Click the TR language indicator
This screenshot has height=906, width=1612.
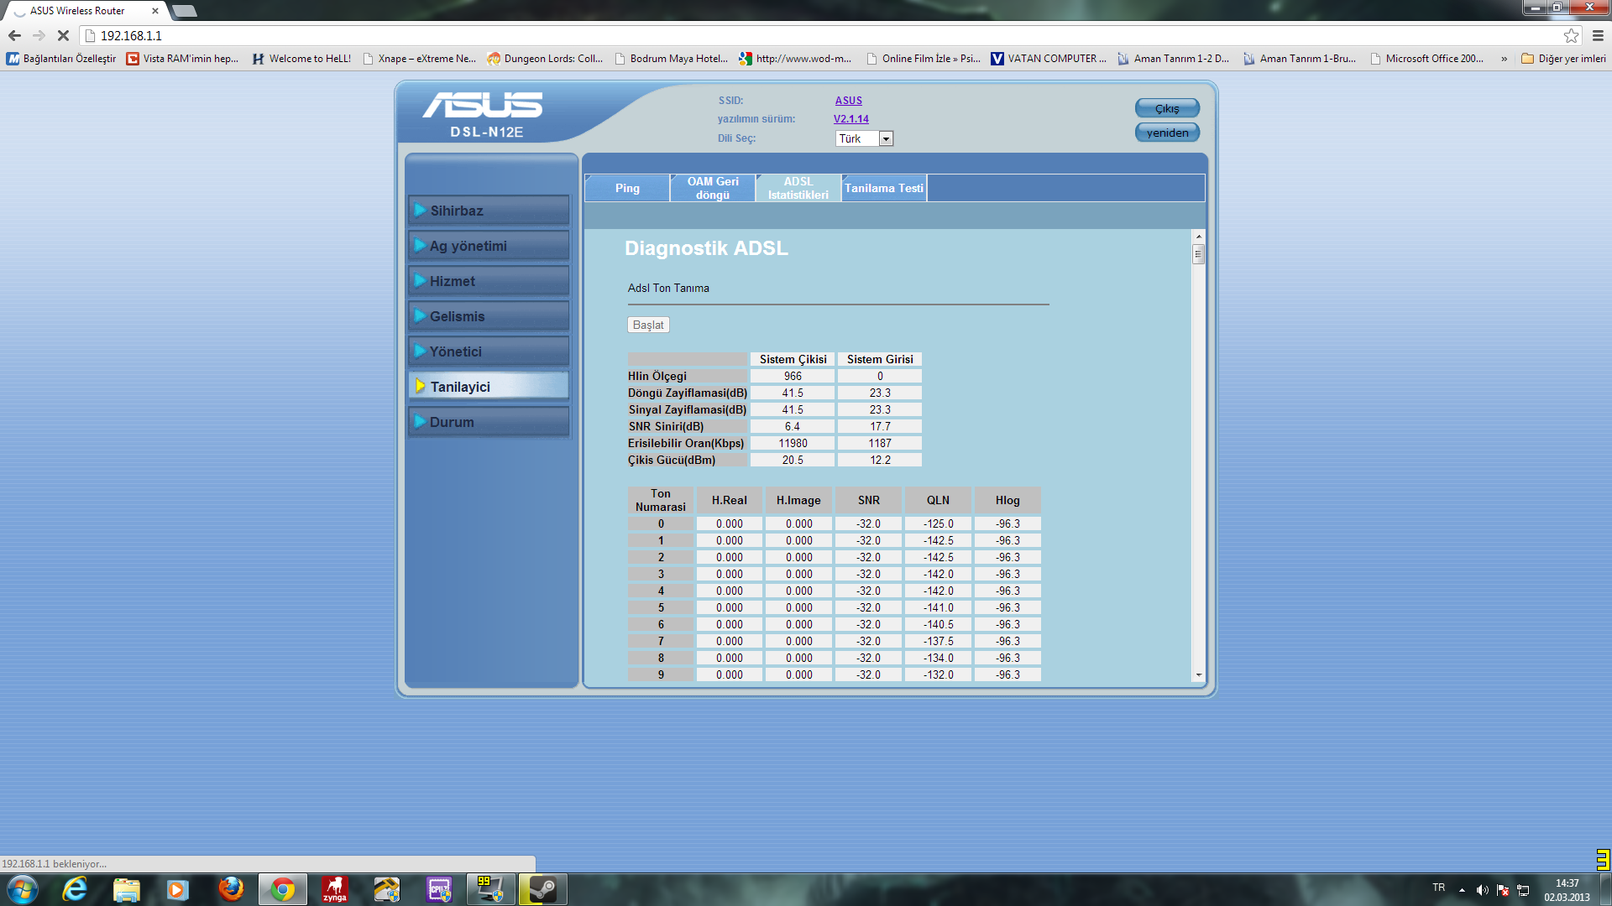[1439, 888]
